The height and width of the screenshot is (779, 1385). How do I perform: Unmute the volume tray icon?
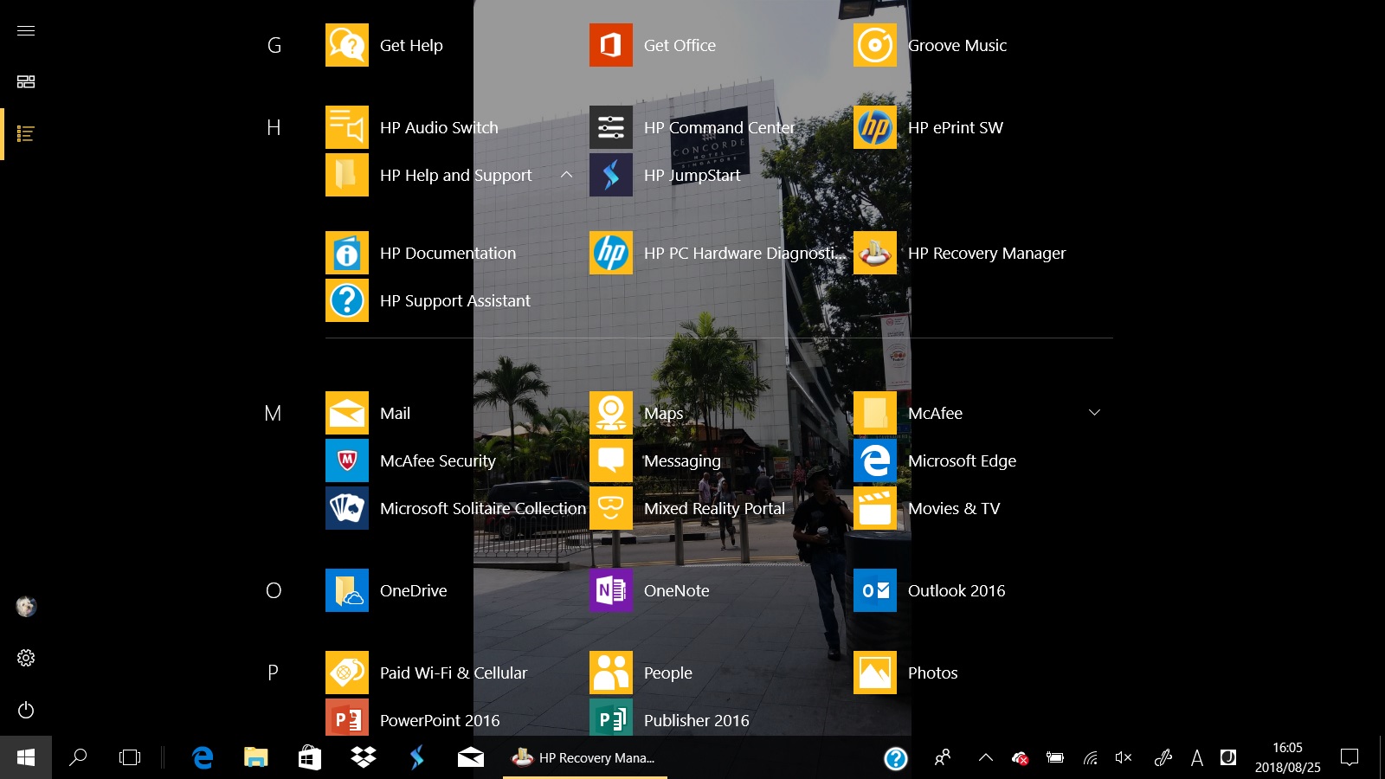pos(1124,757)
